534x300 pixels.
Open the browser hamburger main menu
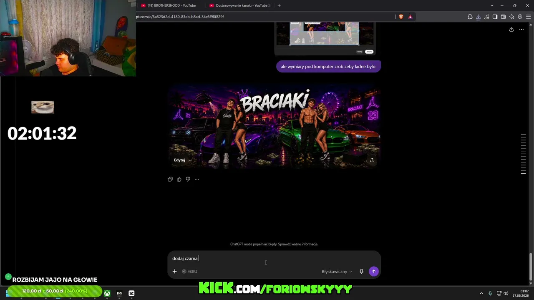click(x=528, y=17)
